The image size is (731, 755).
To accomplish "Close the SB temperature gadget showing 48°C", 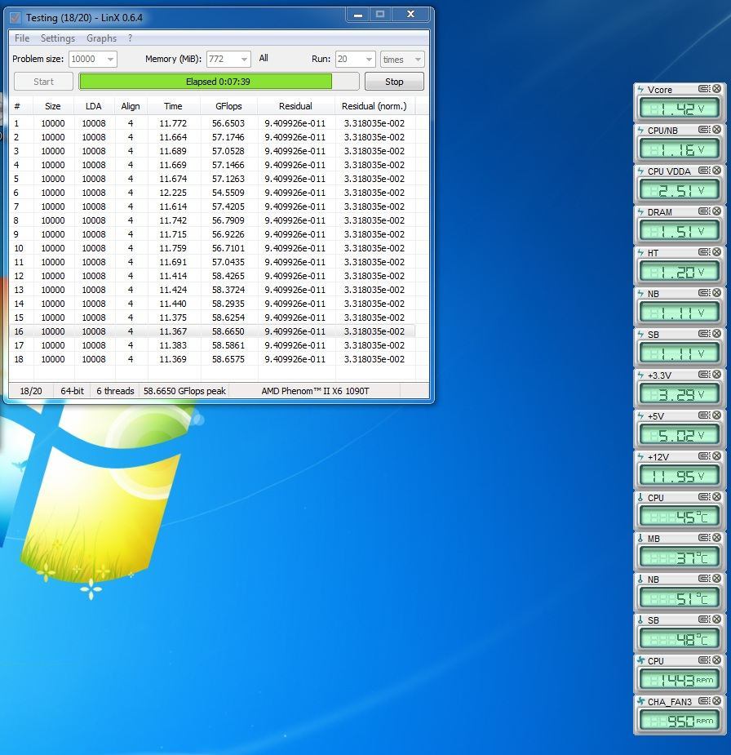I will point(716,620).
